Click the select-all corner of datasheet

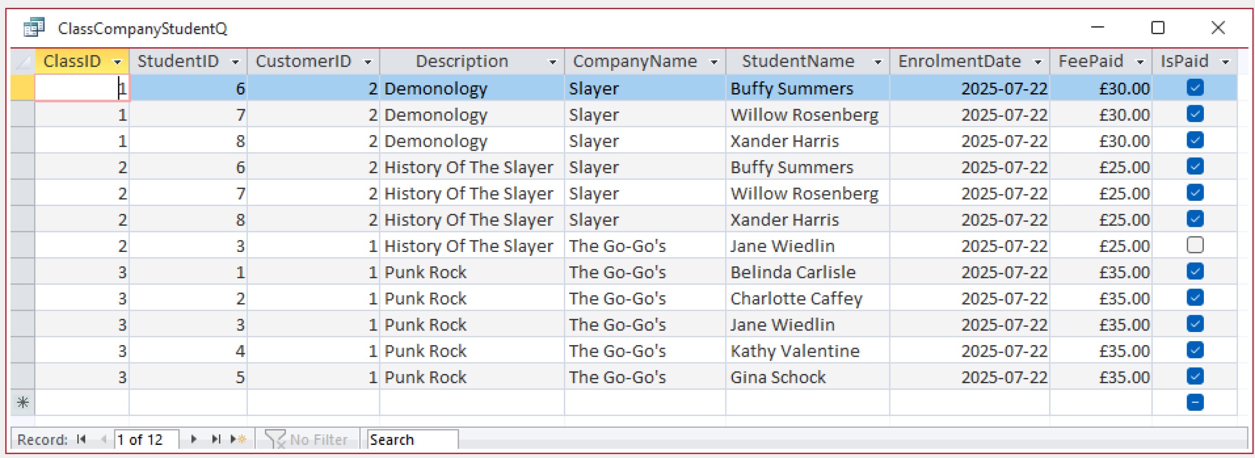pos(22,62)
